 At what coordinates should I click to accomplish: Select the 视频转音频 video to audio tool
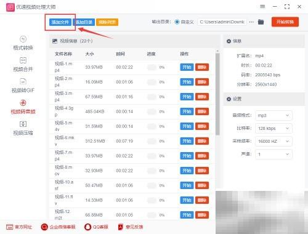pos(23,107)
